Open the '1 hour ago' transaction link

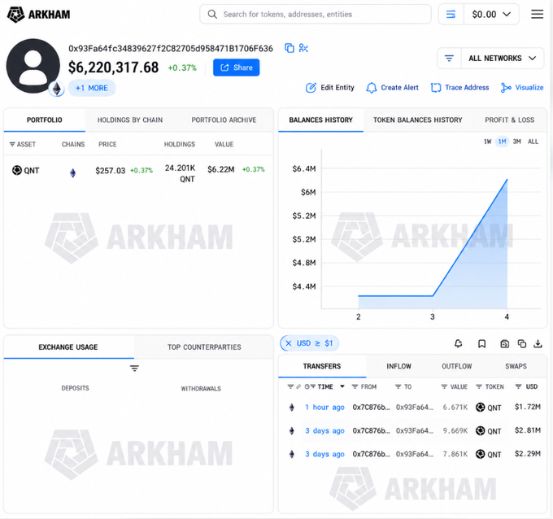coord(324,408)
